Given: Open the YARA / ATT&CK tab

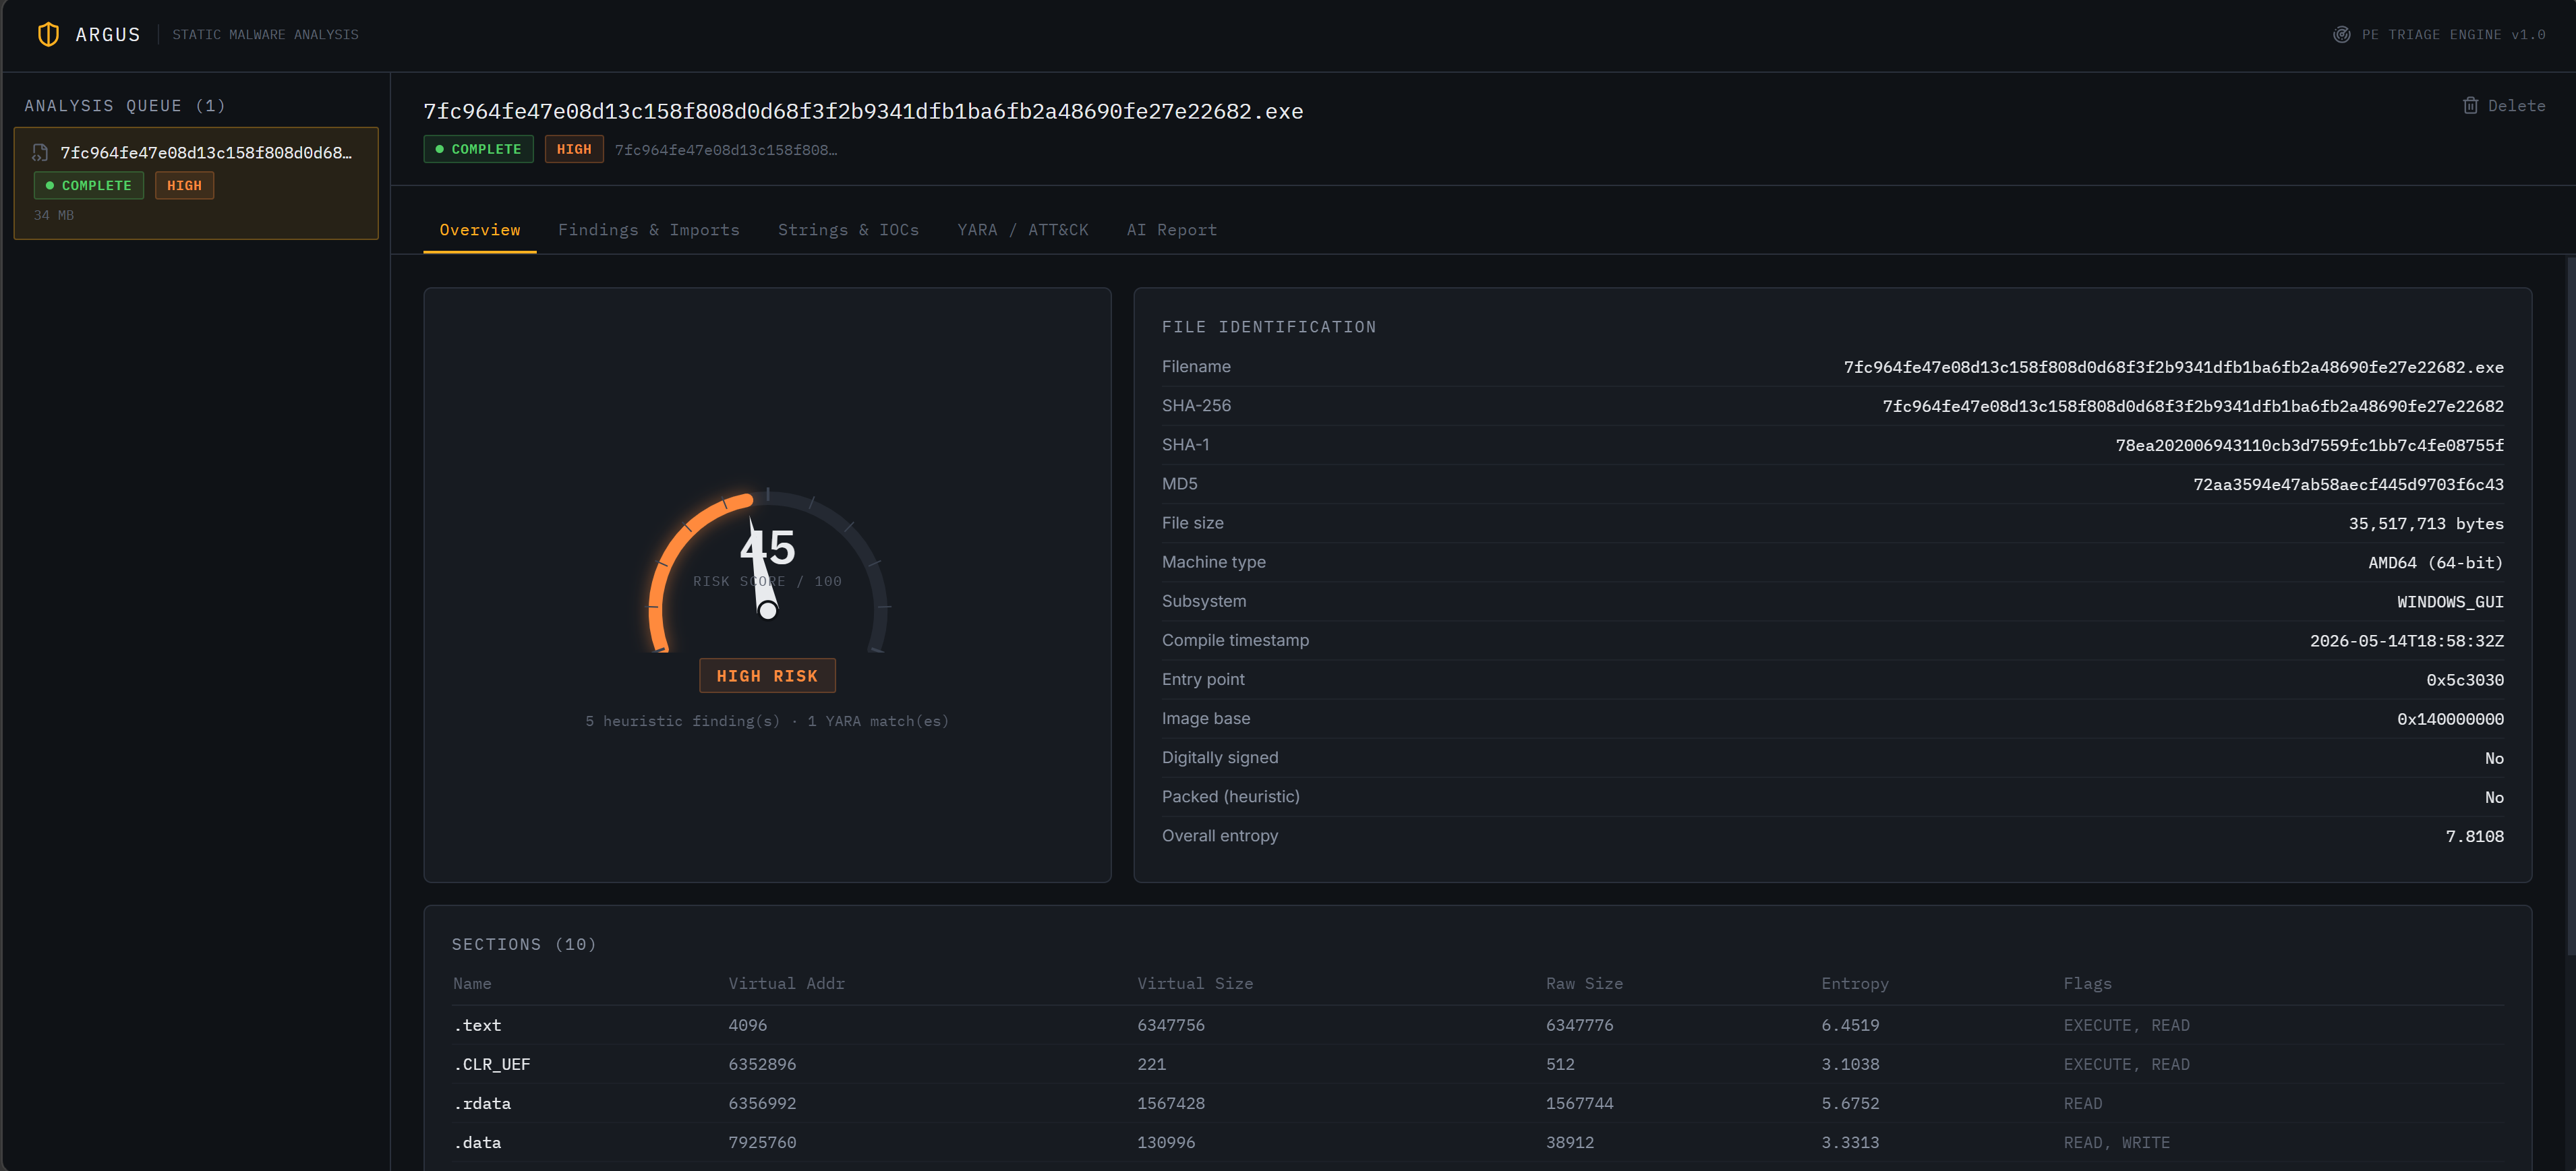Looking at the screenshot, I should point(1022,230).
